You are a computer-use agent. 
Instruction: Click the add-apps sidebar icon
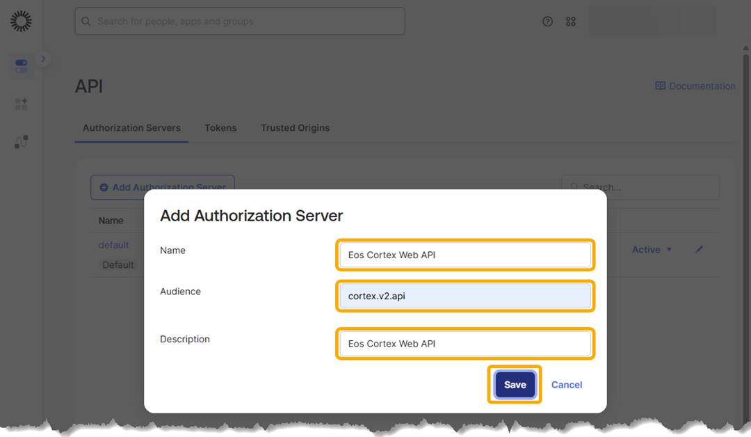[x=21, y=104]
